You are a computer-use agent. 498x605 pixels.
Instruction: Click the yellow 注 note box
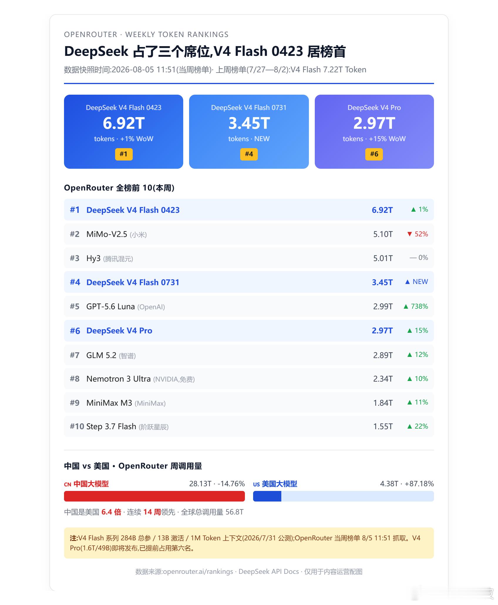[249, 543]
